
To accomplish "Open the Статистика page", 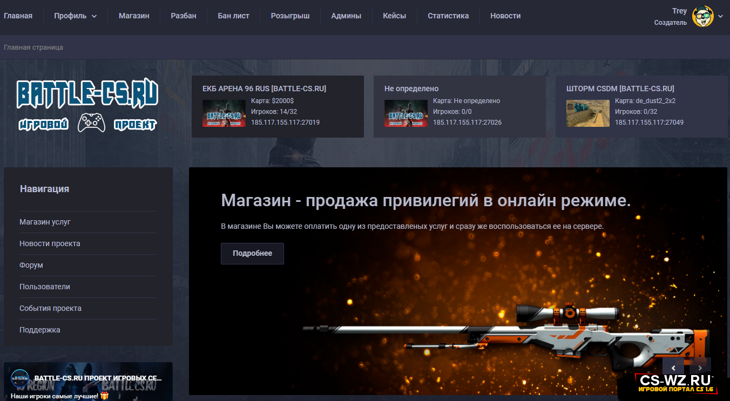I will [448, 16].
